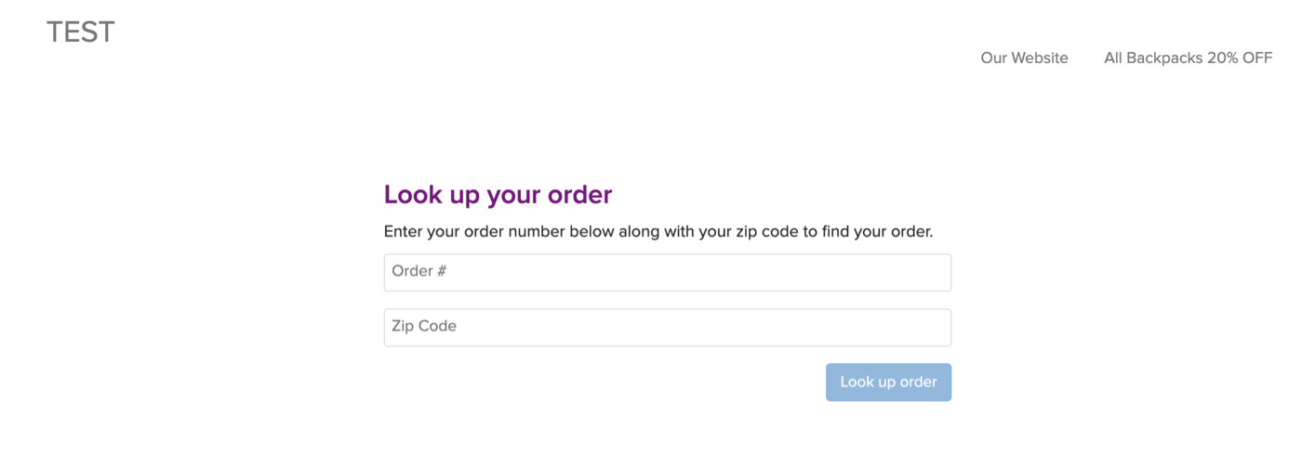Click the purple Look up your order title
Image resolution: width=1302 pixels, height=453 pixels.
[498, 195]
